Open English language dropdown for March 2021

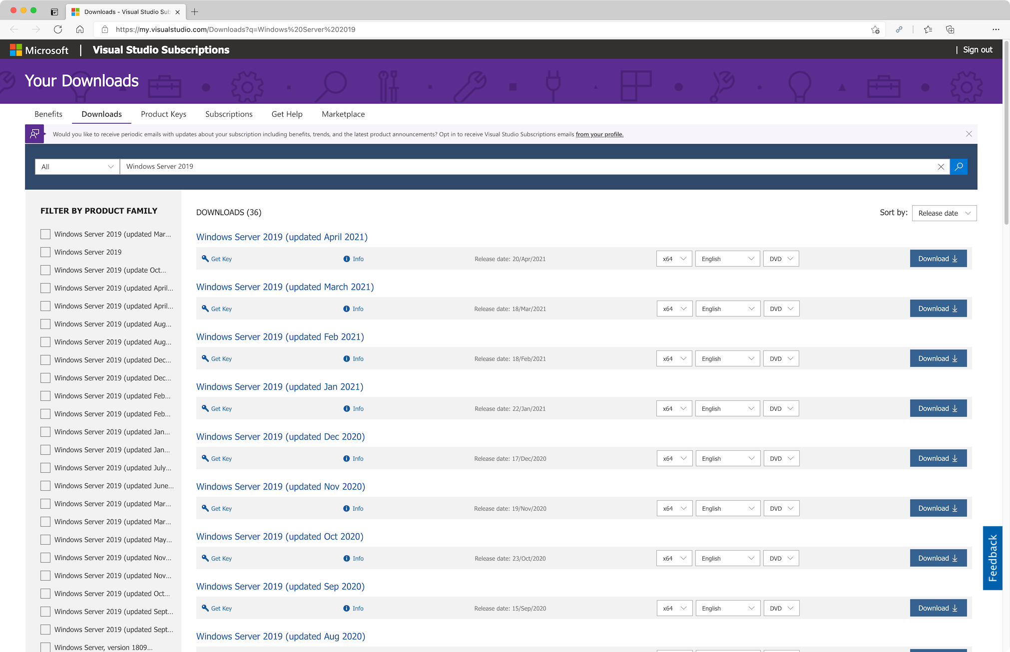click(727, 309)
